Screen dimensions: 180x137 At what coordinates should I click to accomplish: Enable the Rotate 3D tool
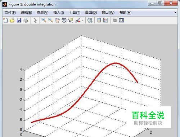click(64, 20)
